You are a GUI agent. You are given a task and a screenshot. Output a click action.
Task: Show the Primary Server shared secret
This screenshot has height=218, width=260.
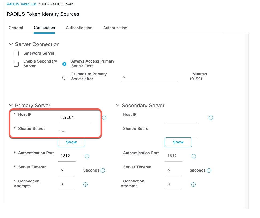click(x=72, y=142)
